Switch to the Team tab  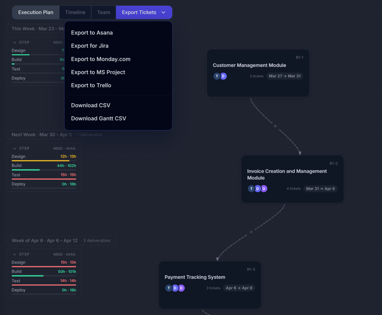pyautogui.click(x=103, y=12)
